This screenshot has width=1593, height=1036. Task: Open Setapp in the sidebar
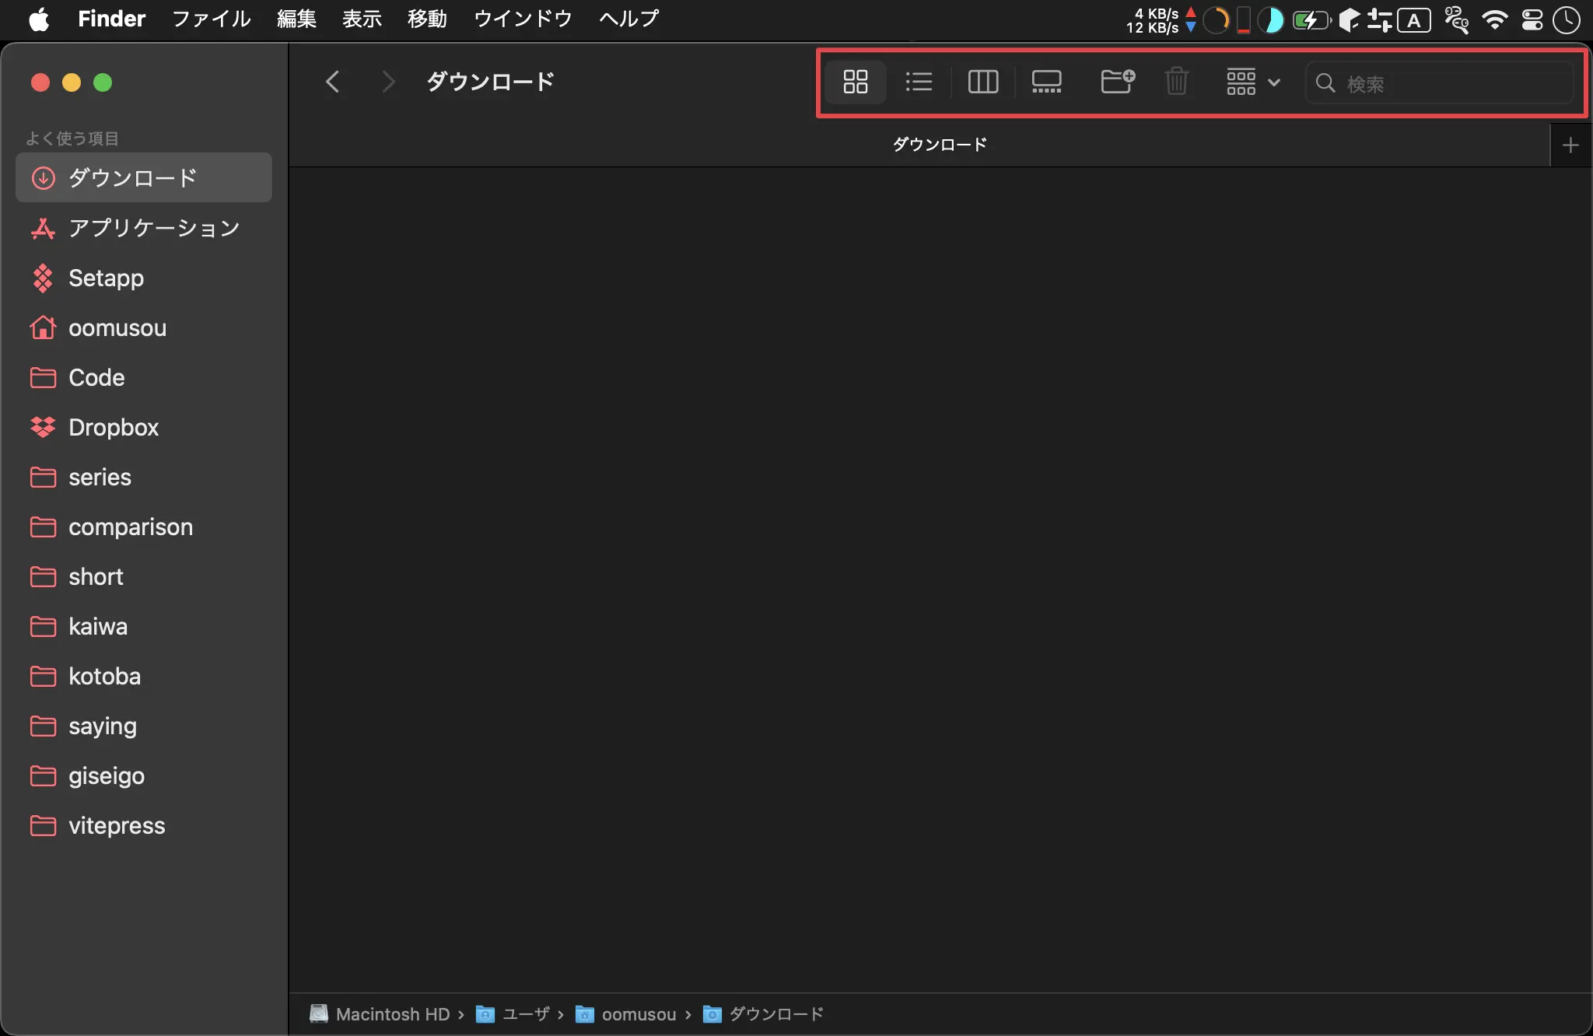[x=144, y=278]
